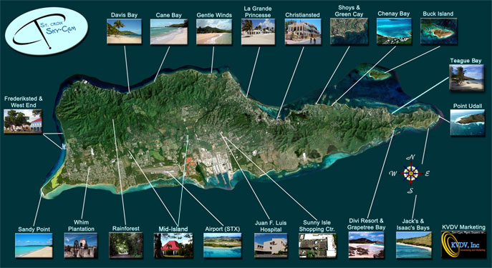Click the La Grande Princesse label

(x=258, y=12)
